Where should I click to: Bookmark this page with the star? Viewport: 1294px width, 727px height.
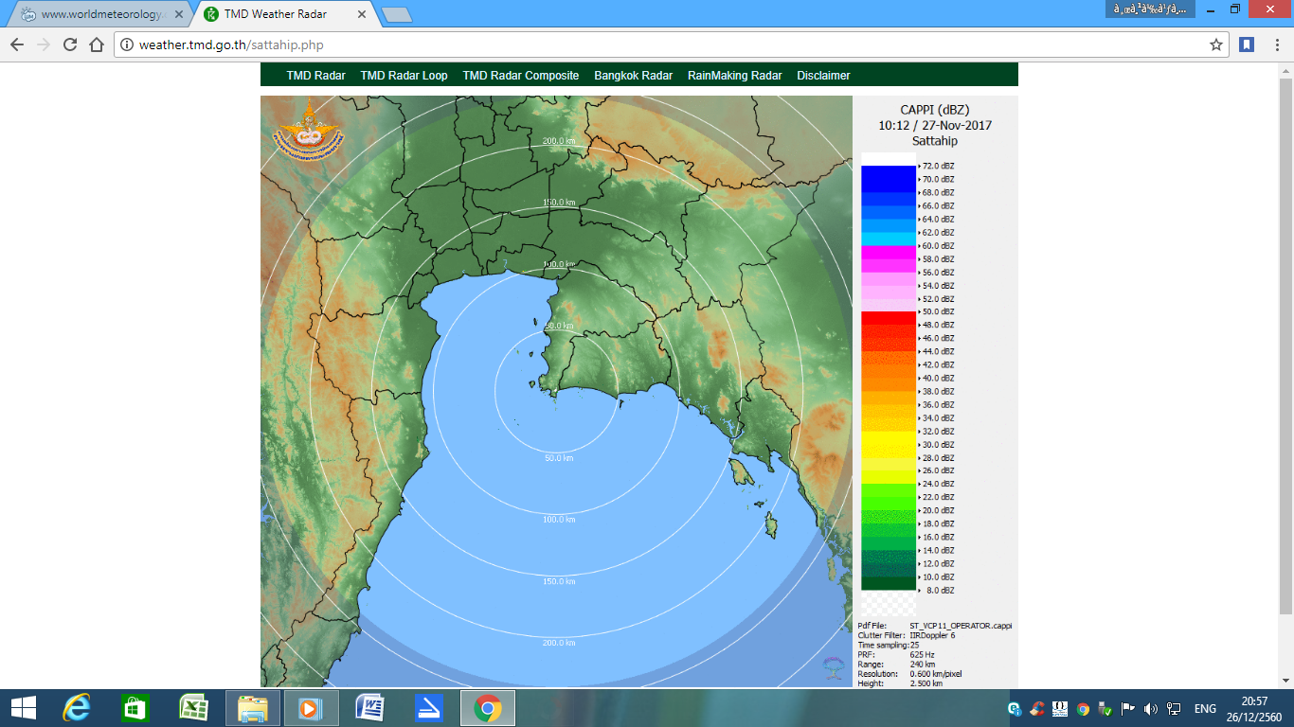pos(1215,44)
